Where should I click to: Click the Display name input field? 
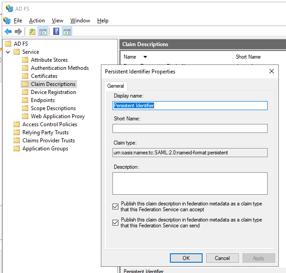(190, 106)
